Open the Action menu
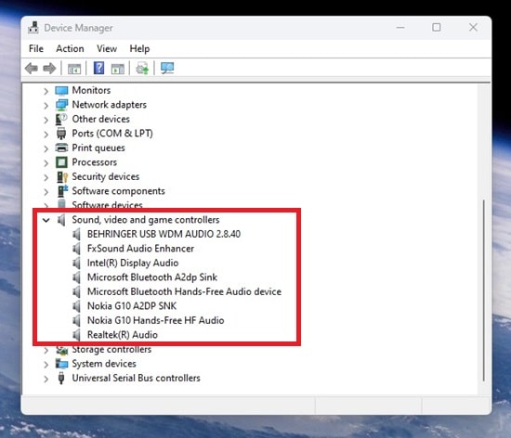This screenshot has width=511, height=438. pos(70,49)
